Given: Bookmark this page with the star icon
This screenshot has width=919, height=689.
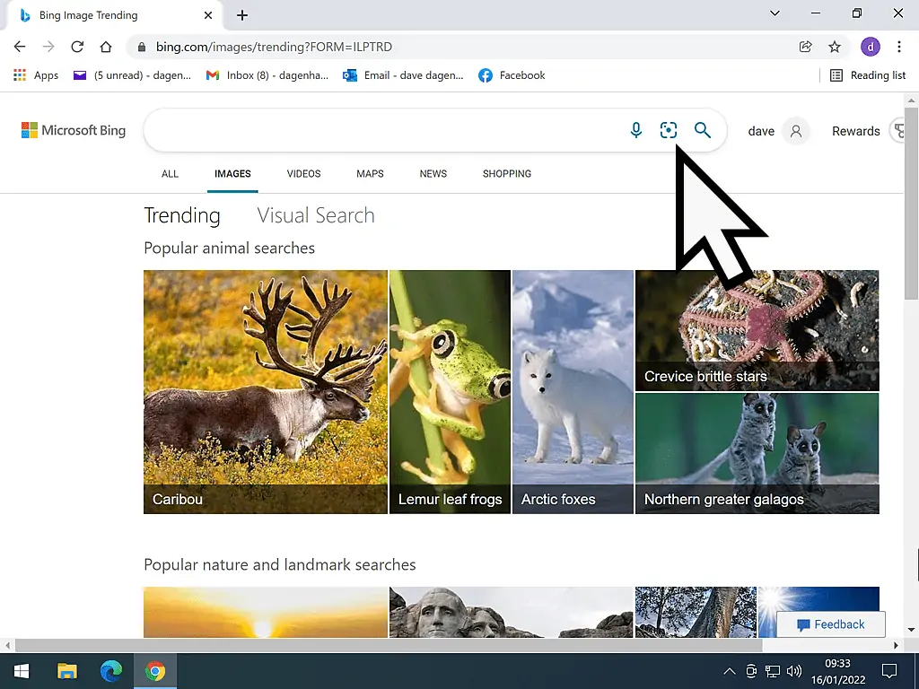Looking at the screenshot, I should click(835, 47).
